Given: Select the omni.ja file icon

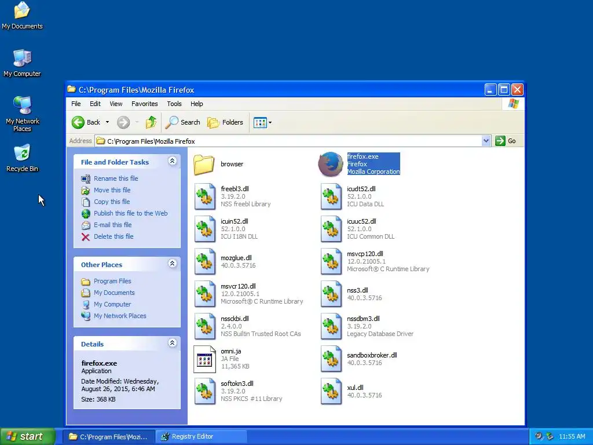Looking at the screenshot, I should pos(204,359).
